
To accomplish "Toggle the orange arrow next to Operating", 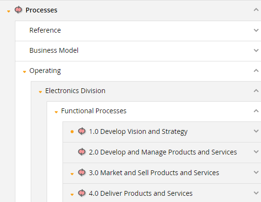I will point(25,72).
